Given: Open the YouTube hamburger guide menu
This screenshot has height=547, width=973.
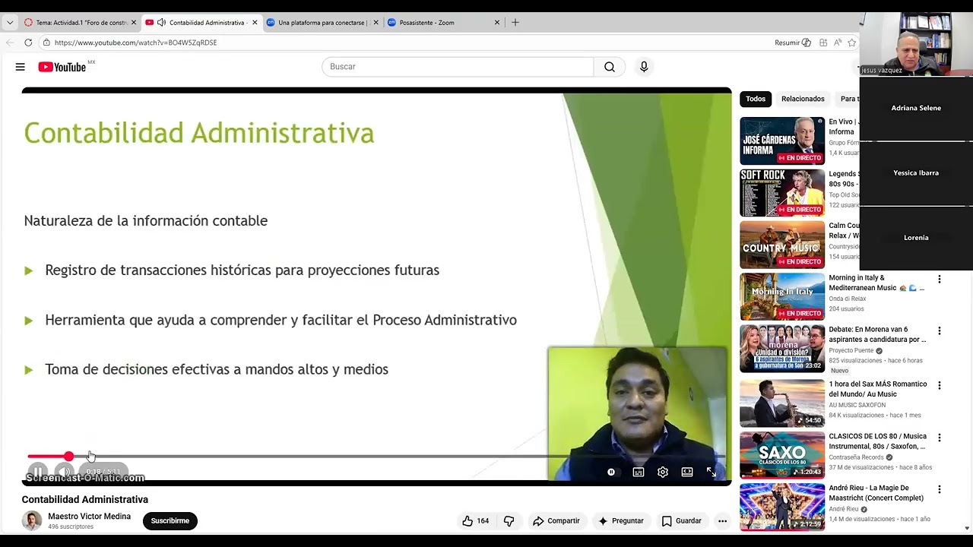Looking at the screenshot, I should 20,67.
